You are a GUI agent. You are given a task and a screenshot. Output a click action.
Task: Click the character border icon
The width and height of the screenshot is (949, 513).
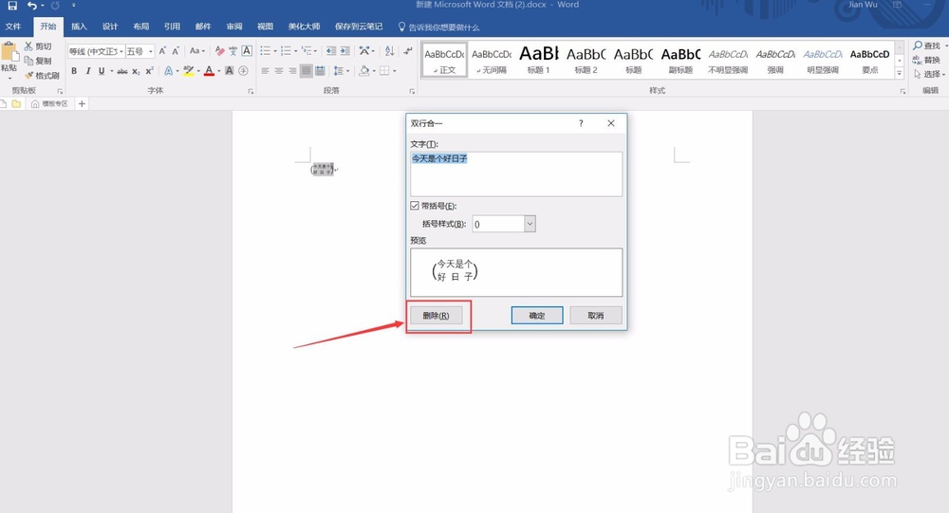click(247, 51)
